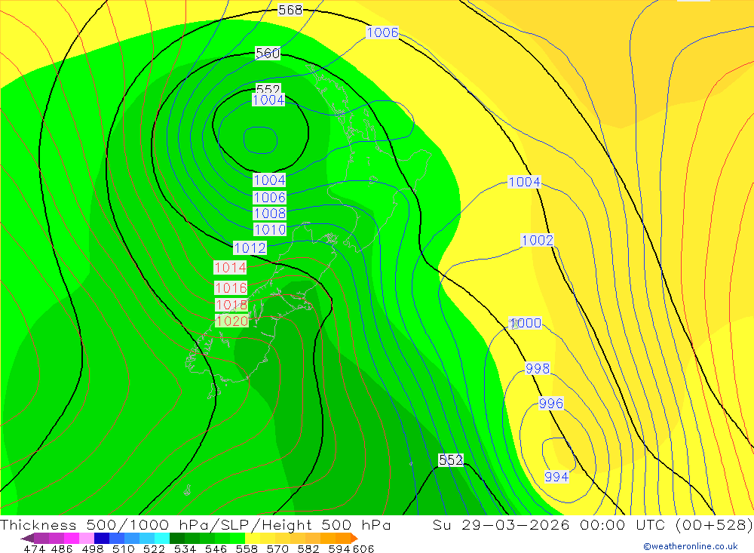Click the 606 legend value
This screenshot has width=754, height=553.
tap(363, 548)
